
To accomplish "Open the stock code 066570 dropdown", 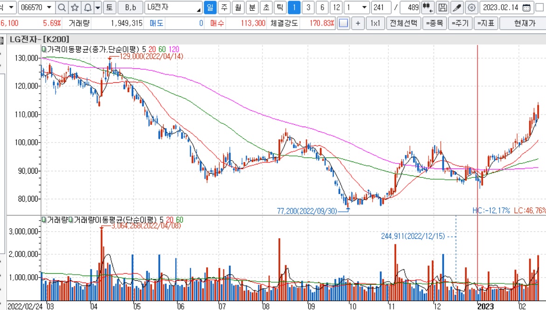I will click(x=49, y=7).
